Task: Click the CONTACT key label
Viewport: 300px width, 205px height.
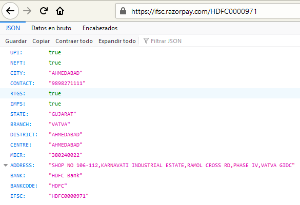Action: tap(23, 83)
